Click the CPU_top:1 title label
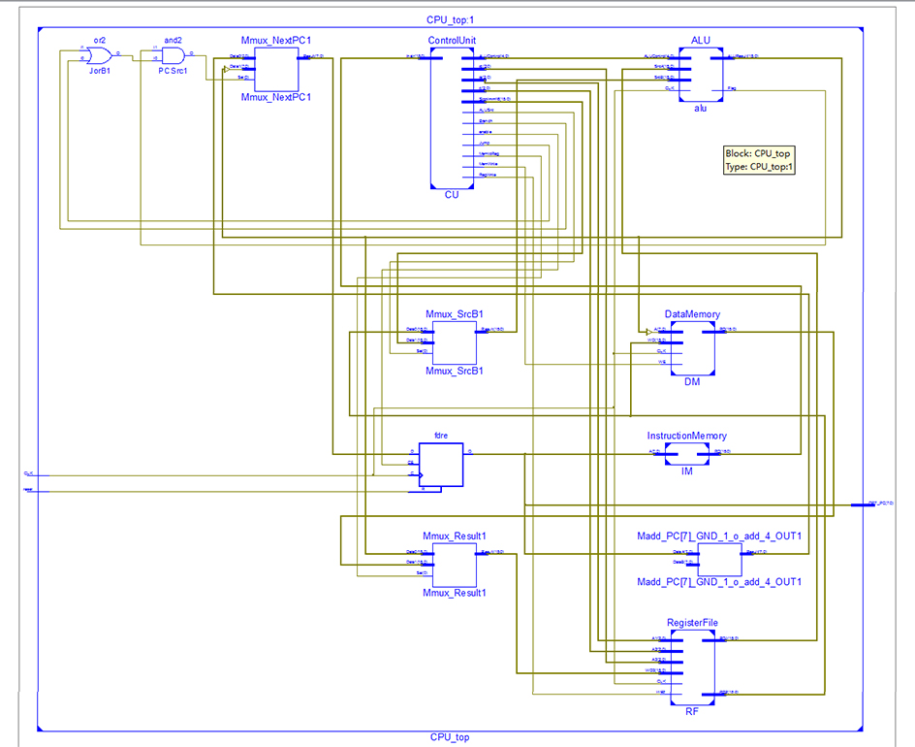 pos(450,19)
